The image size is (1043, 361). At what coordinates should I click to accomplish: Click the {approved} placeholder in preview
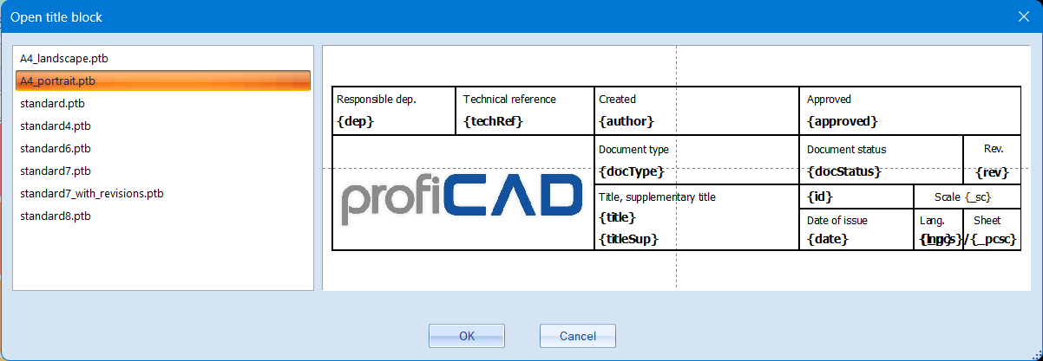point(843,121)
